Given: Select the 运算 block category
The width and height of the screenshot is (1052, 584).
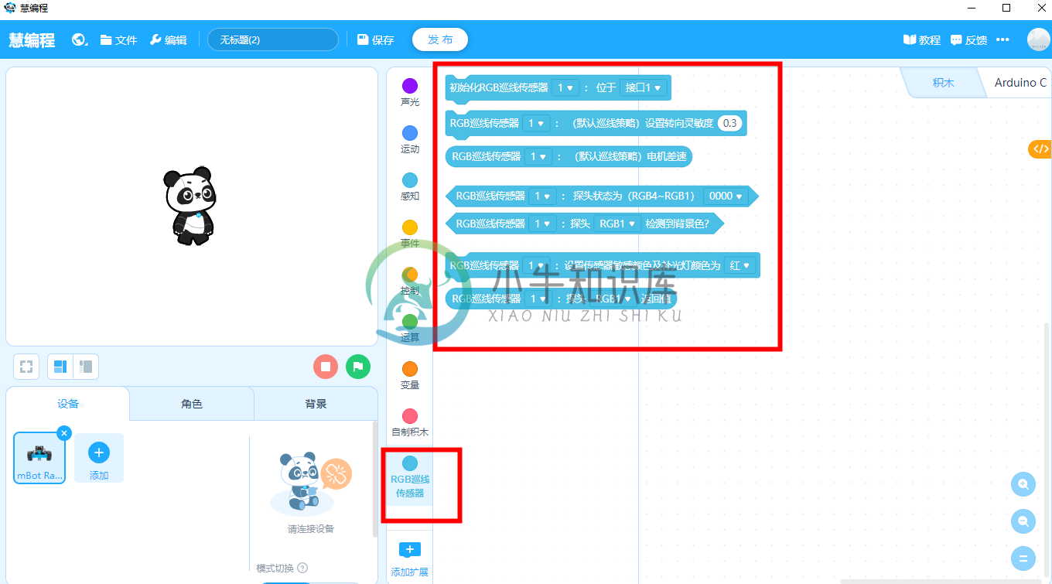Looking at the screenshot, I should point(410,328).
